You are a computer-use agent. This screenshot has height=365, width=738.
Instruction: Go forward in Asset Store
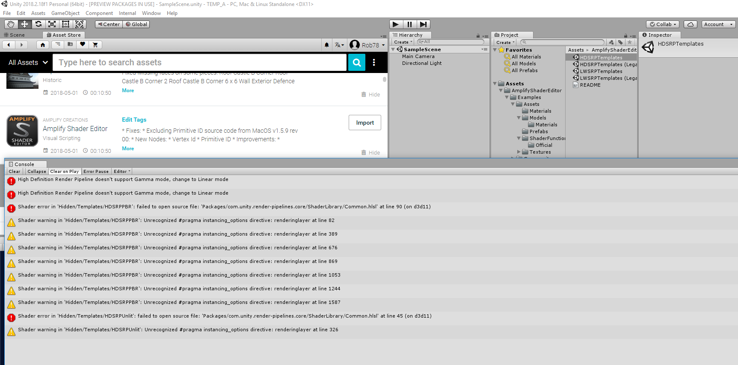[x=21, y=44]
